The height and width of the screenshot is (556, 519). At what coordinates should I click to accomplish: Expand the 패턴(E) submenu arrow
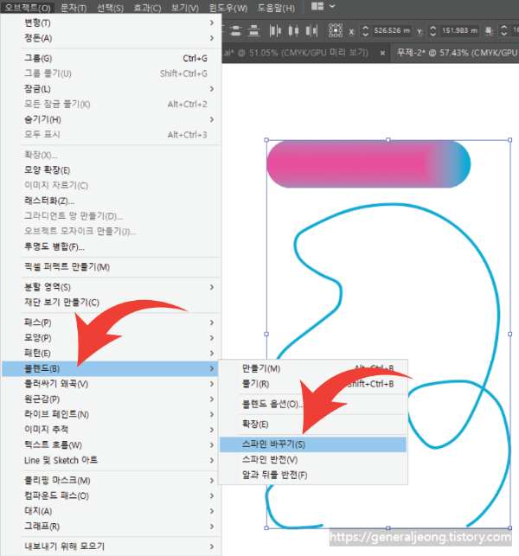(212, 353)
